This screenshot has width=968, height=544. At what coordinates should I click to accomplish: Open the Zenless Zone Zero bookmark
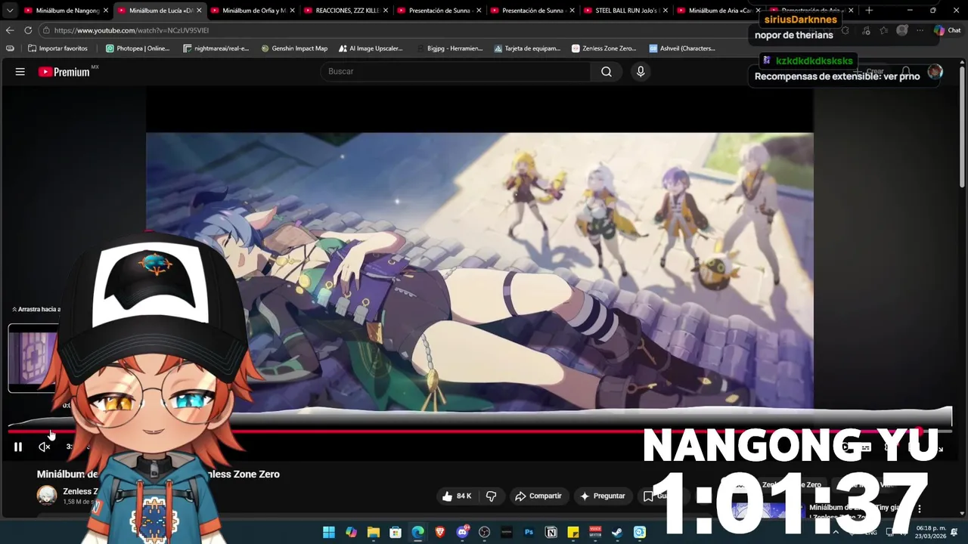tap(604, 48)
